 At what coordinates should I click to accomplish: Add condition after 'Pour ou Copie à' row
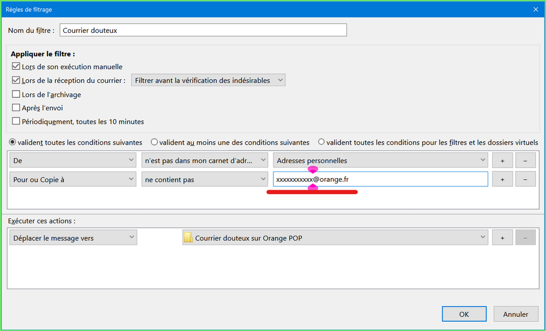(x=502, y=179)
